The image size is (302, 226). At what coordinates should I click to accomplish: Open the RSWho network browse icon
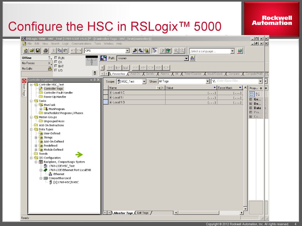(192, 58)
